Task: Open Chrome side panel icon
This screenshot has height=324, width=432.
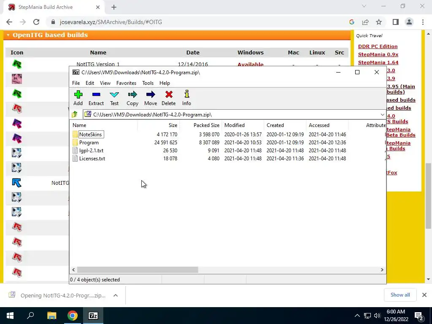Action: click(396, 22)
